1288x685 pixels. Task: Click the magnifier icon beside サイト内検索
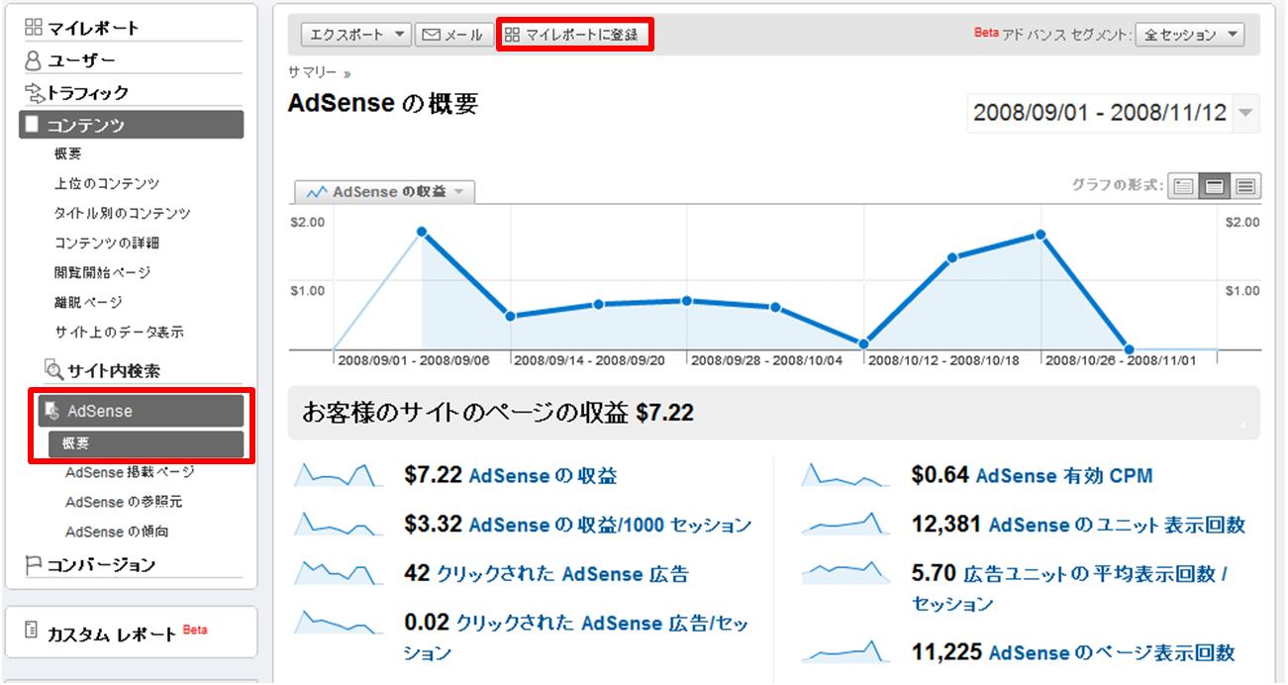[54, 371]
